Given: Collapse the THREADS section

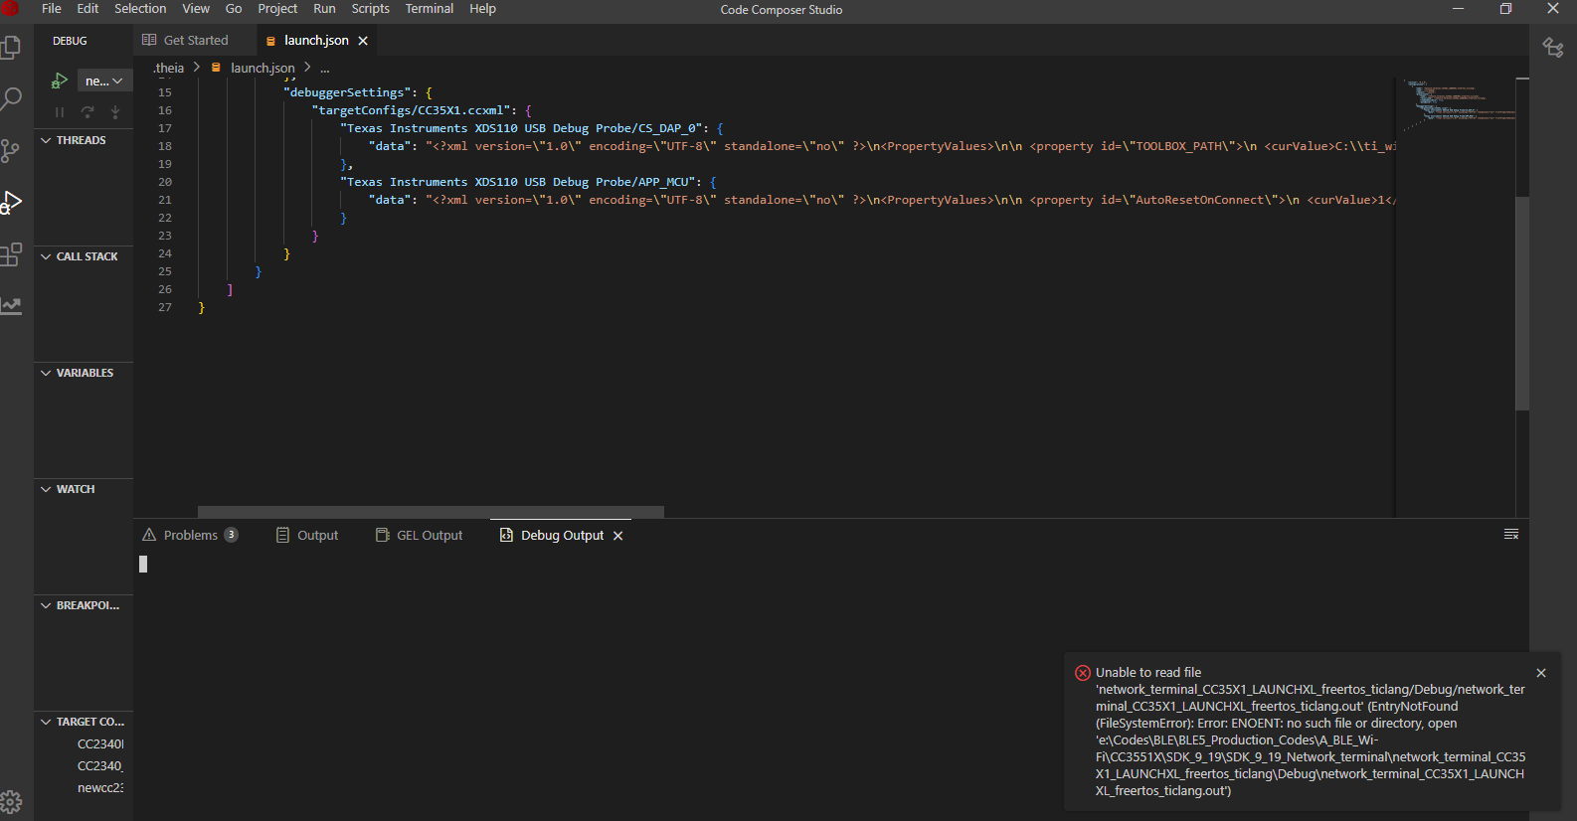Looking at the screenshot, I should 46,140.
